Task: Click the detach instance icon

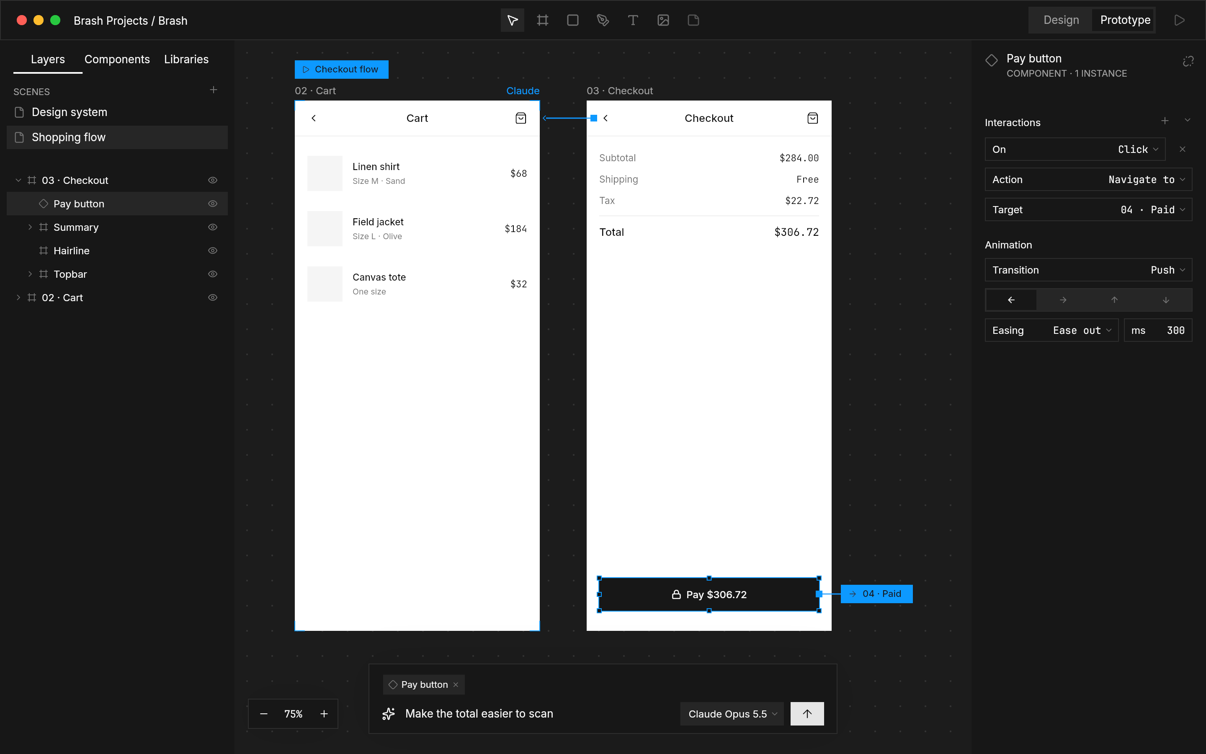Action: (1188, 61)
